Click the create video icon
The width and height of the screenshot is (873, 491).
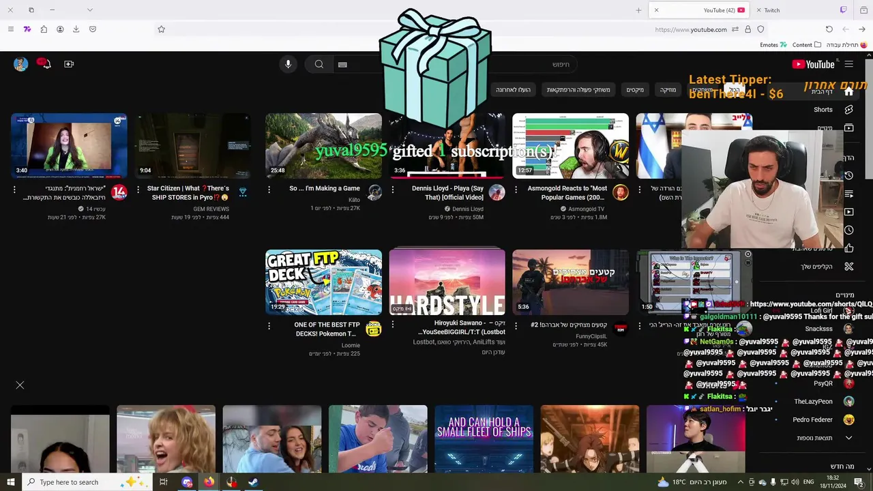click(69, 64)
